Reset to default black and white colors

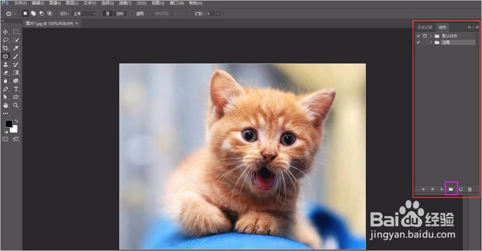[6, 132]
